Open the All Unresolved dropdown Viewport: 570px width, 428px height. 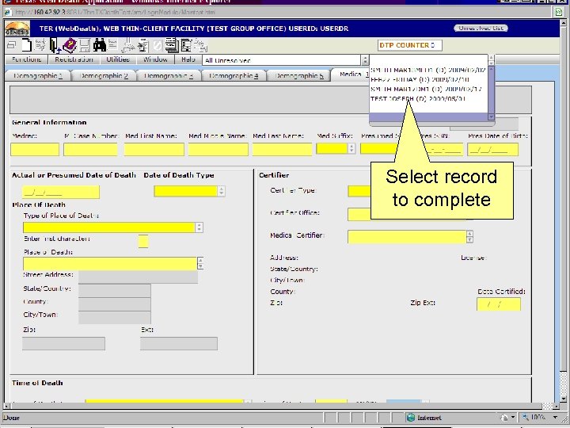tap(365, 60)
